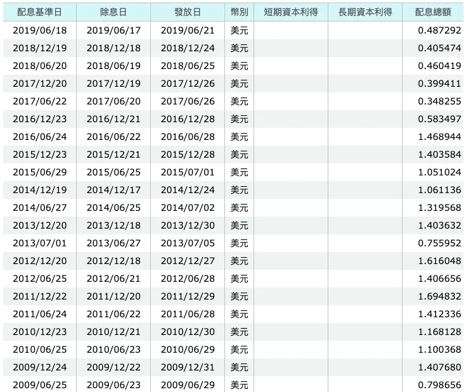
Task: Select record date 2010/12/23
Action: click(x=40, y=332)
